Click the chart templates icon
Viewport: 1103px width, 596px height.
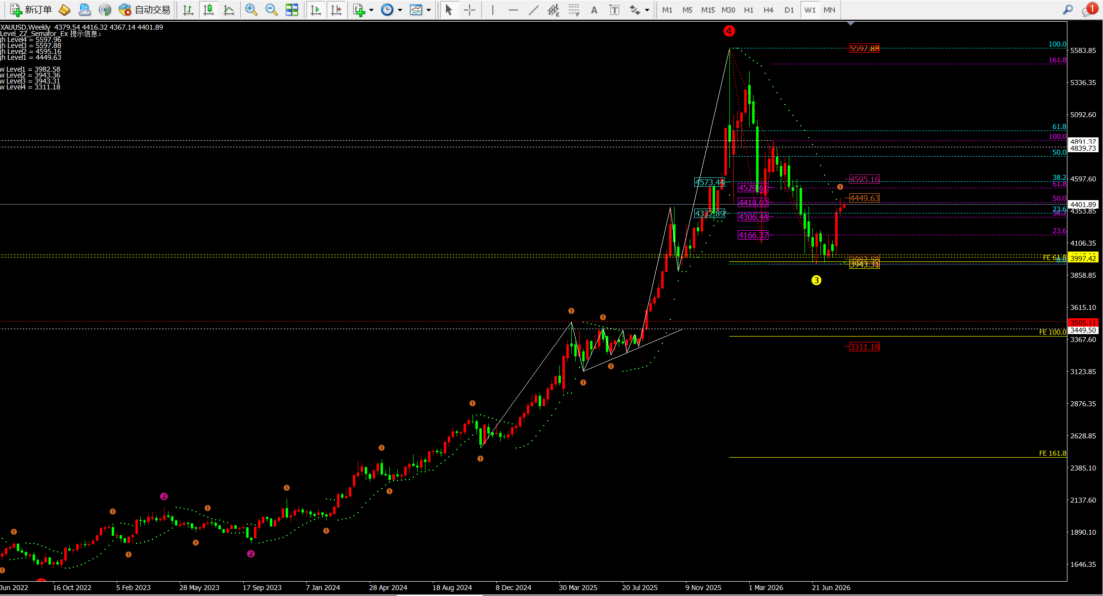(416, 10)
